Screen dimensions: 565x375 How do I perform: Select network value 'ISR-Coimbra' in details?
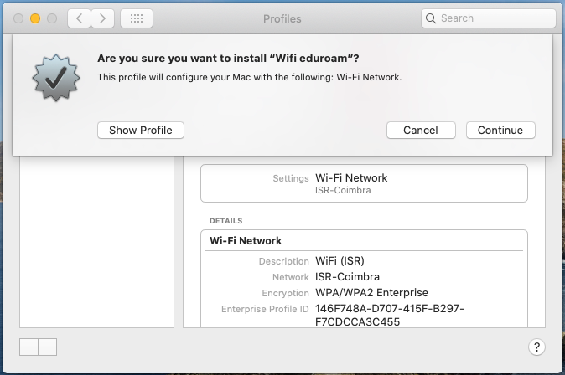(347, 277)
